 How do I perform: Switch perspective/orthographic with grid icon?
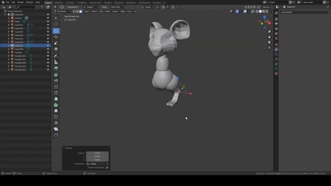[x=269, y=48]
